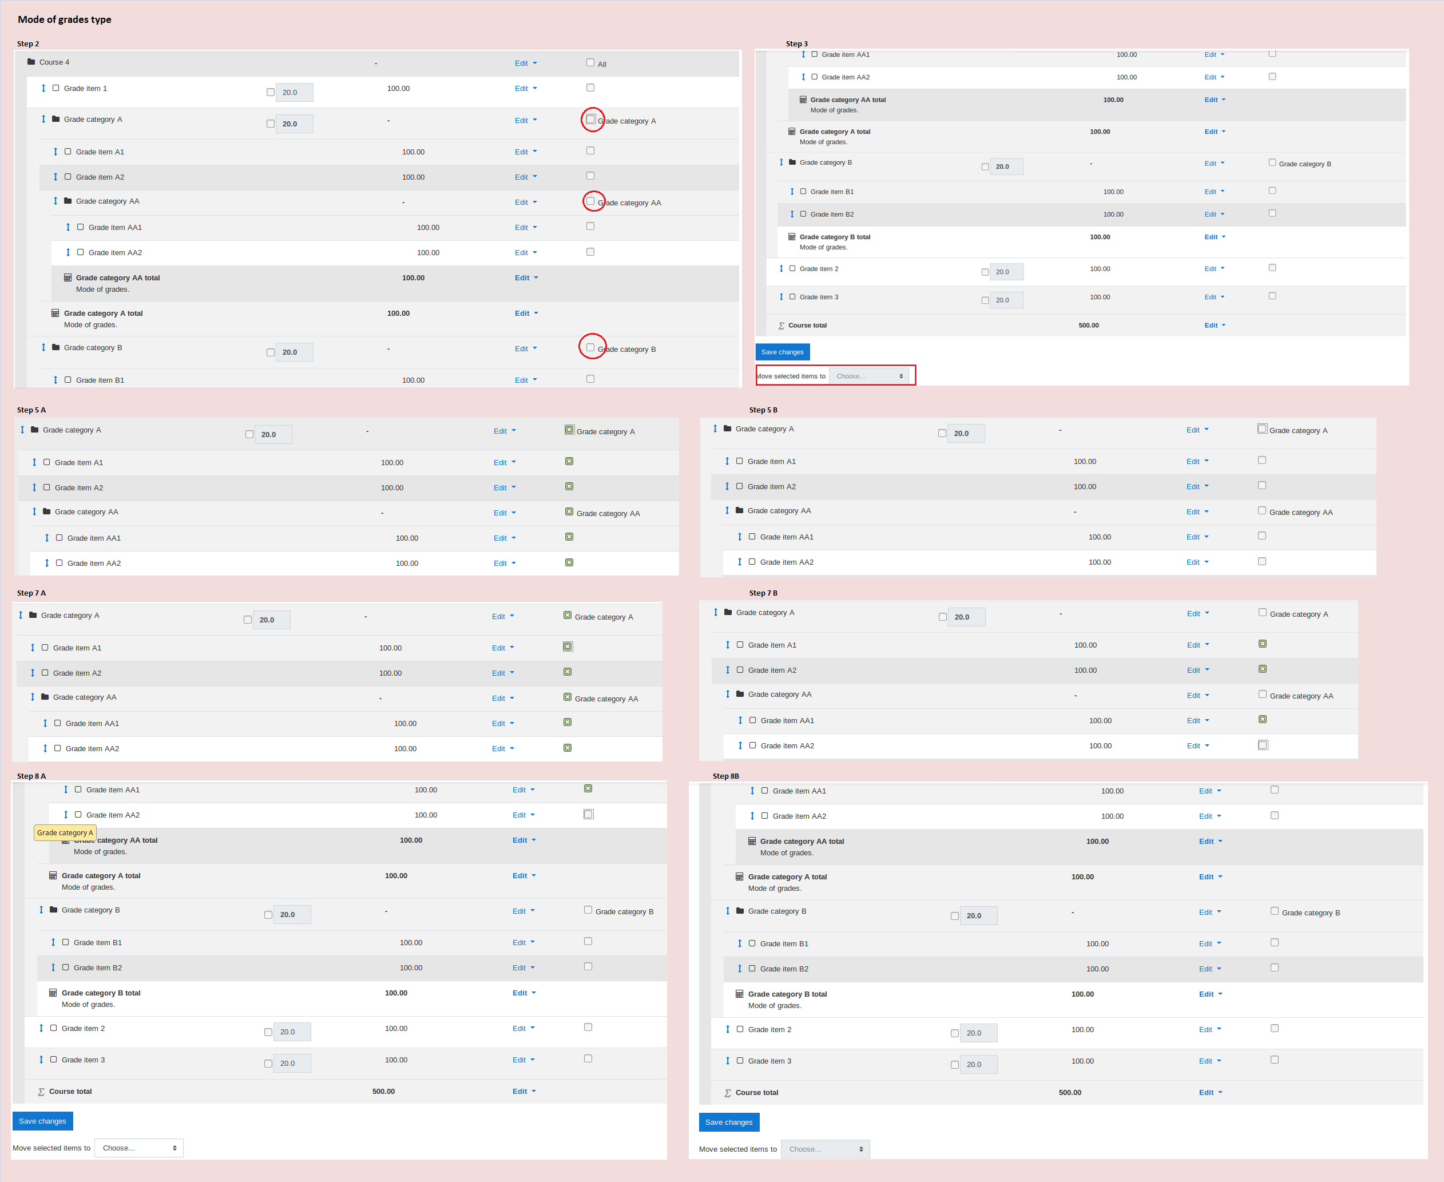Click Grade item A2 item icon in Step 2

68,176
